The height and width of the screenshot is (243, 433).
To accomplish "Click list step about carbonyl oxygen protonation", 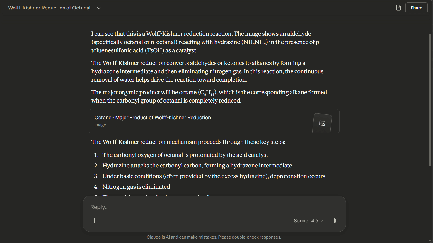I will [x=185, y=155].
